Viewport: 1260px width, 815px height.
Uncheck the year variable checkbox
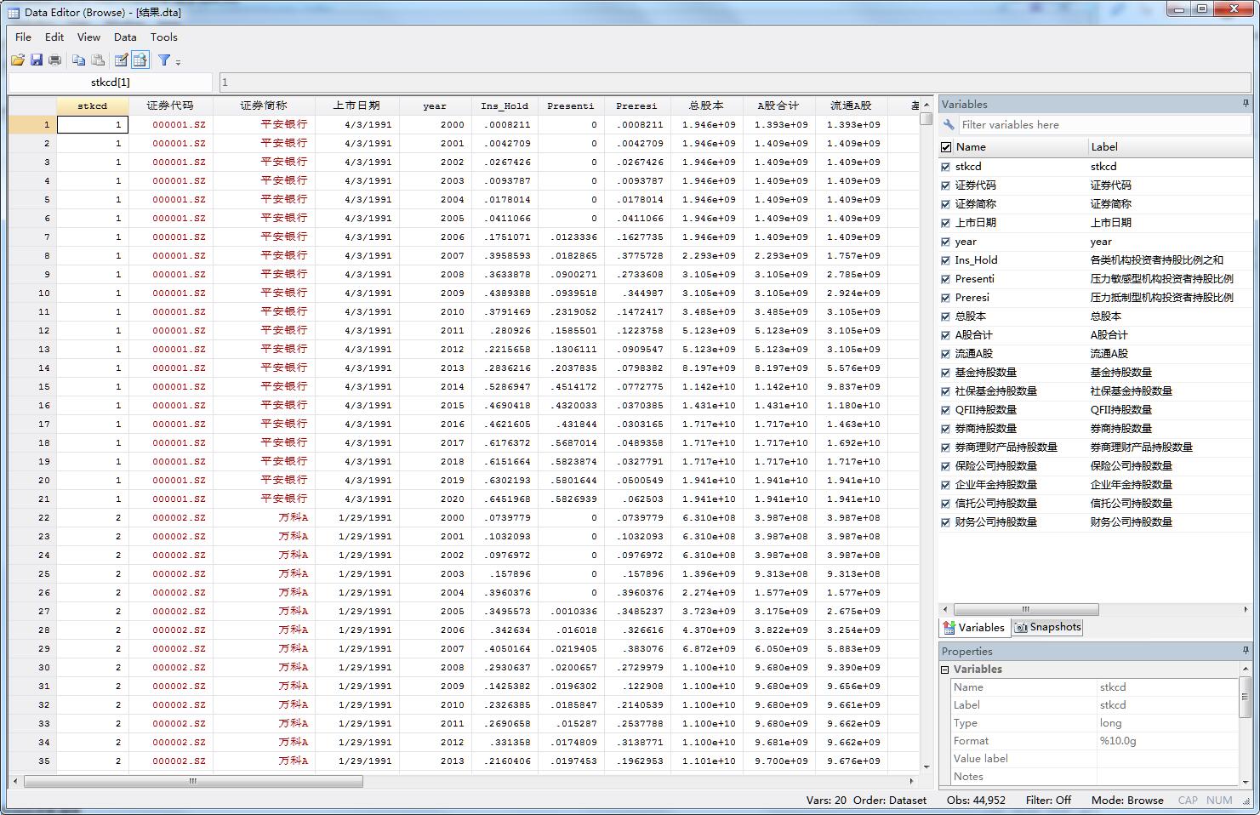tap(946, 242)
